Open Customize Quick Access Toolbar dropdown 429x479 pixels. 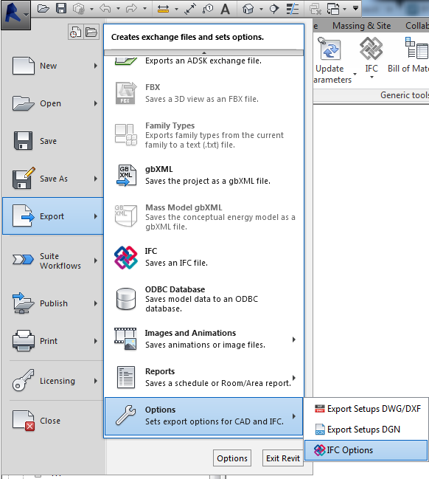(x=355, y=8)
